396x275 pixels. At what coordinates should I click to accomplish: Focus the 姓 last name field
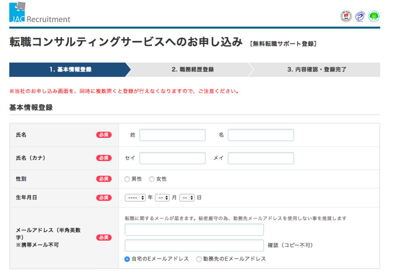172,135
